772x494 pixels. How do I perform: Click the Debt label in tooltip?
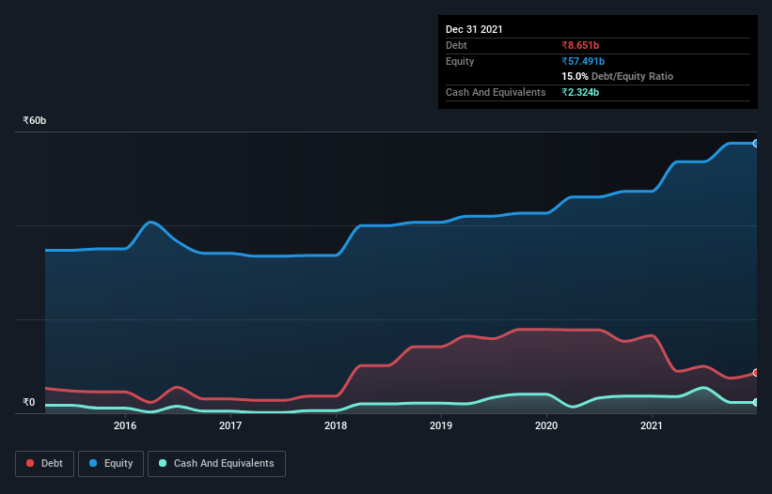point(456,46)
